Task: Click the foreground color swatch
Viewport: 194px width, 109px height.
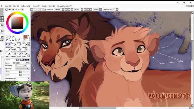Action: click(25, 37)
